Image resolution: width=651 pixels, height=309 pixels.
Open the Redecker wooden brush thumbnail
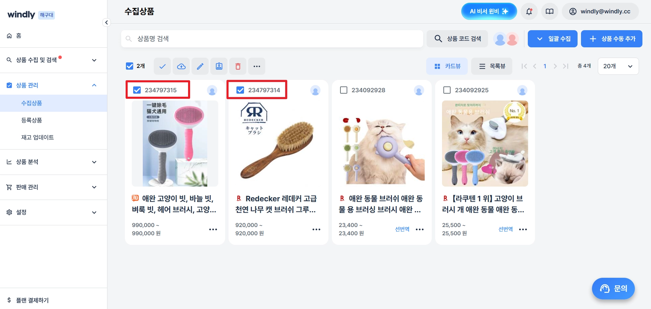click(x=278, y=143)
